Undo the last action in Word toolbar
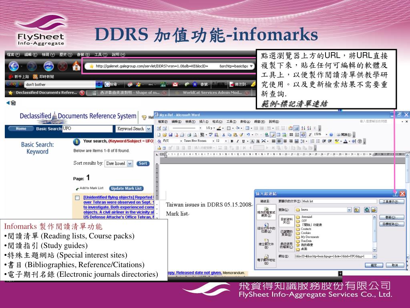The width and height of the screenshot is (410, 308). click(x=248, y=135)
